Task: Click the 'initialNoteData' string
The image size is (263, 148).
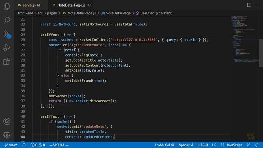Action: [87, 45]
